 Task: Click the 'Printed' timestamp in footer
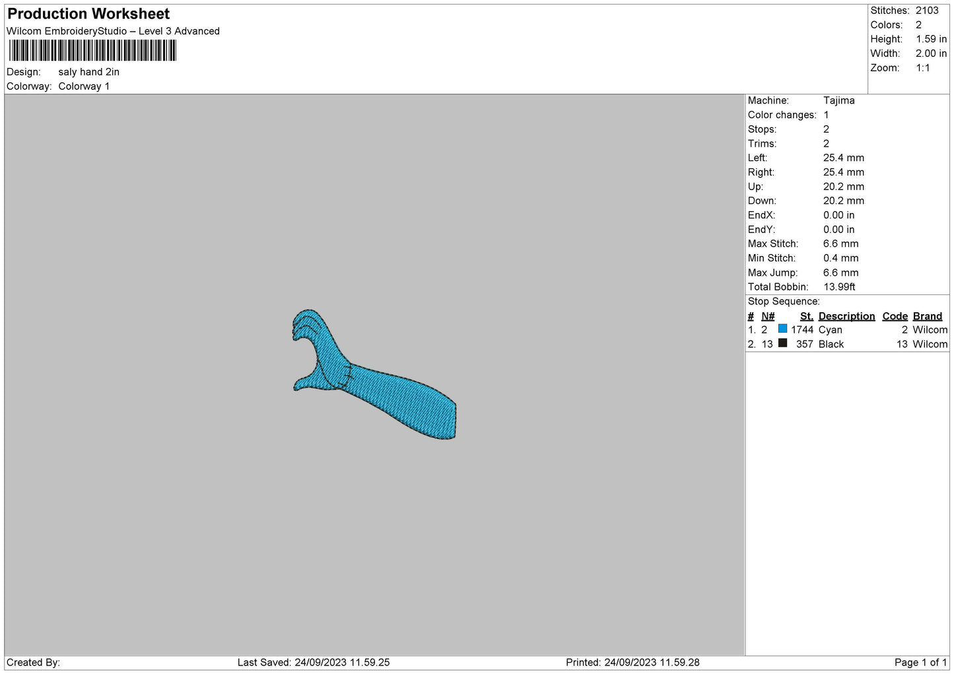coord(632,663)
